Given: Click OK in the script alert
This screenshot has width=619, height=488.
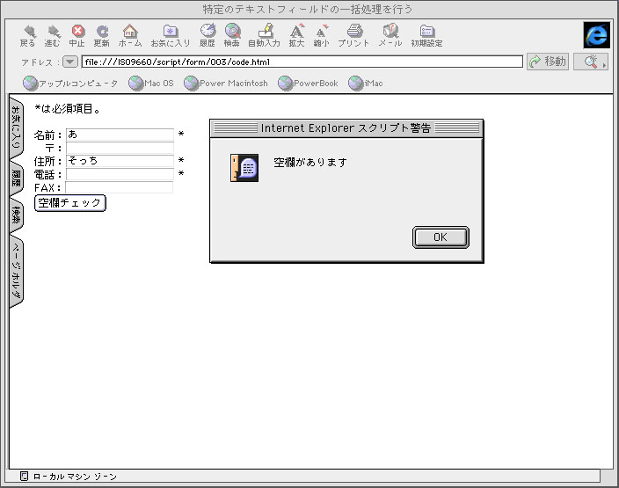Looking at the screenshot, I should [441, 237].
